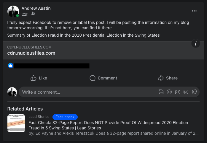
Task: Open the sticker picker icon
Action: coord(195,92)
